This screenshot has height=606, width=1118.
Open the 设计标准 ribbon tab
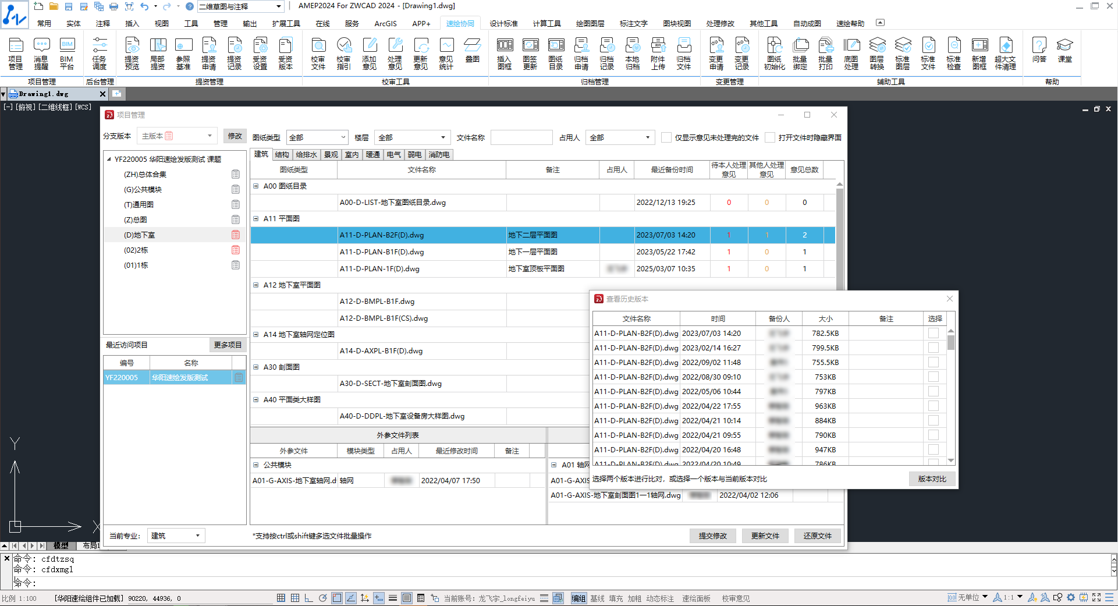(503, 23)
